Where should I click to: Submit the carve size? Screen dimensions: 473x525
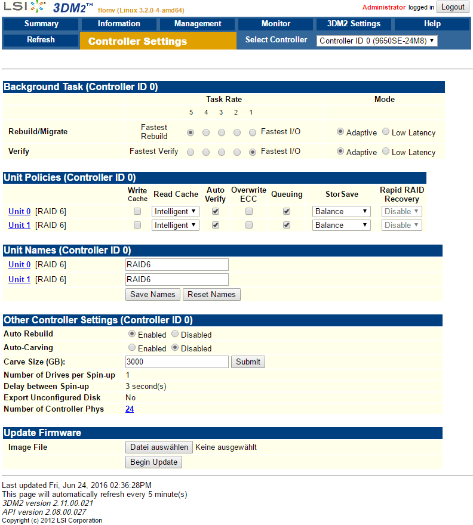248,362
